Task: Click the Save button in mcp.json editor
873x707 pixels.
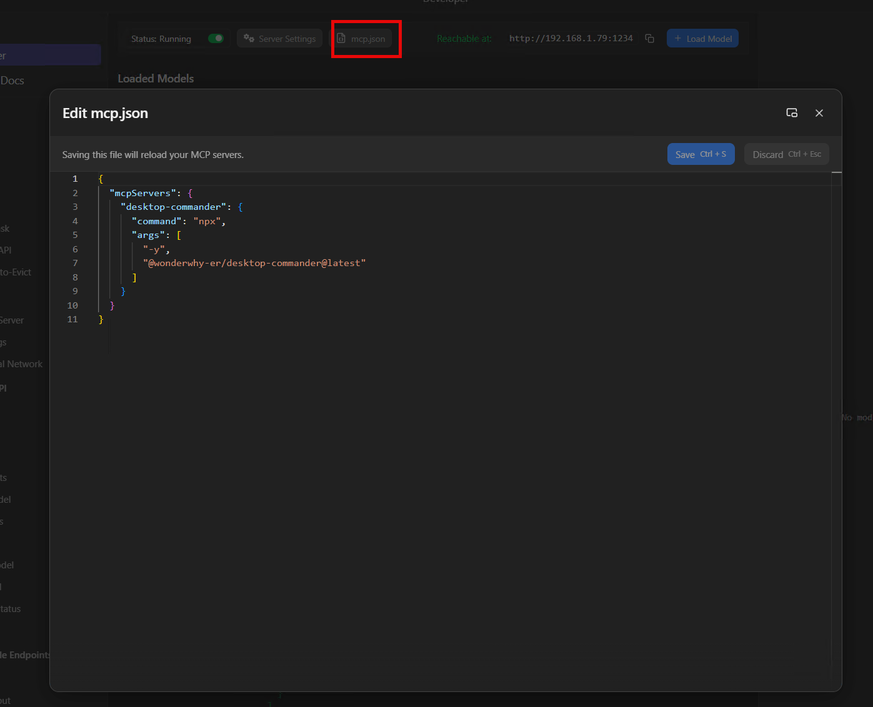Action: [x=701, y=154]
